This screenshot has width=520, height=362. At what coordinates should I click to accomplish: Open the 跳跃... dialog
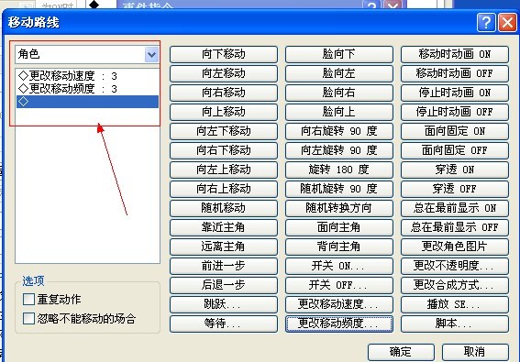pos(224,304)
